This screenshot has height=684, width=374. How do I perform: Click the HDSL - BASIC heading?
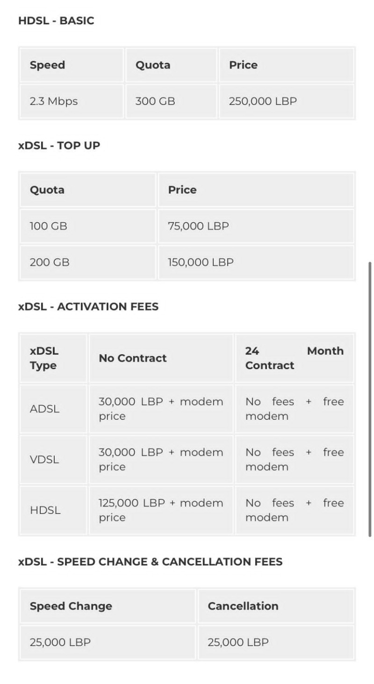(x=56, y=21)
